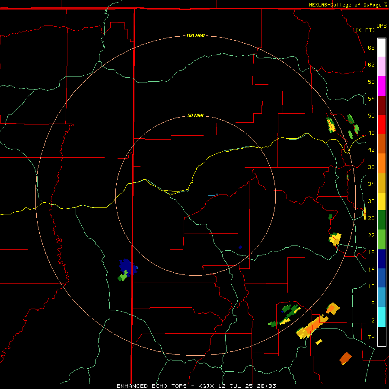Click the "38" legend value

371,167
